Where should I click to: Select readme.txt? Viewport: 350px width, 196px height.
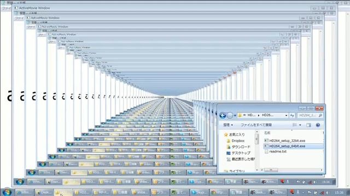(276, 151)
